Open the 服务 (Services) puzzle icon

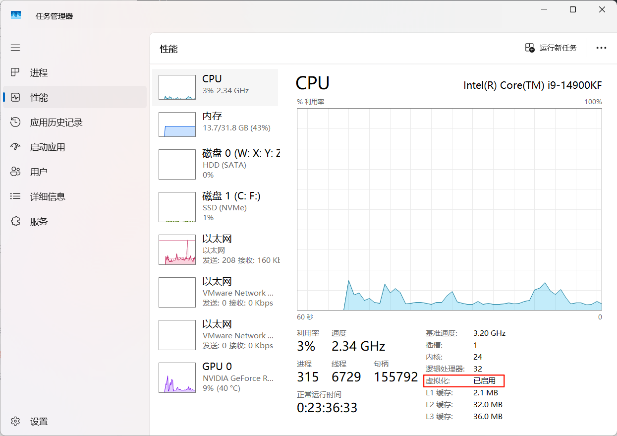coord(15,221)
